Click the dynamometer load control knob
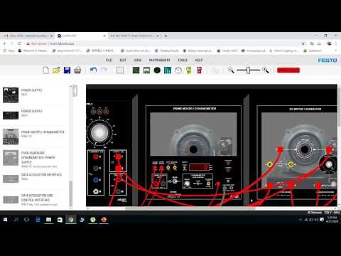The width and height of the screenshot is (341, 256). click(187, 183)
